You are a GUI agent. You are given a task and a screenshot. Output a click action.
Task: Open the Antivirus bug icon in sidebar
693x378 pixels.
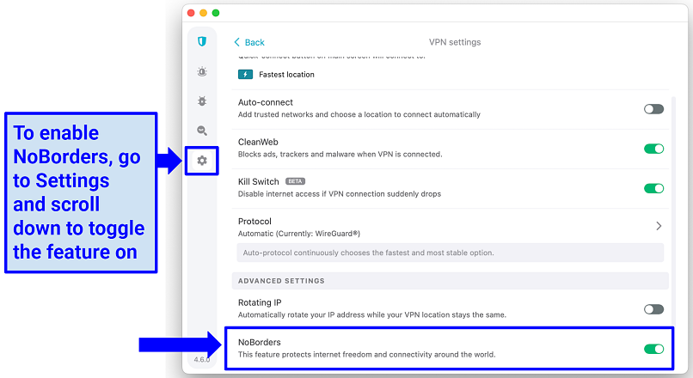202,101
